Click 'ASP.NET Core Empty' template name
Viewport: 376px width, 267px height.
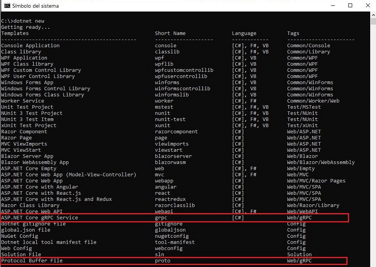coord(28,168)
